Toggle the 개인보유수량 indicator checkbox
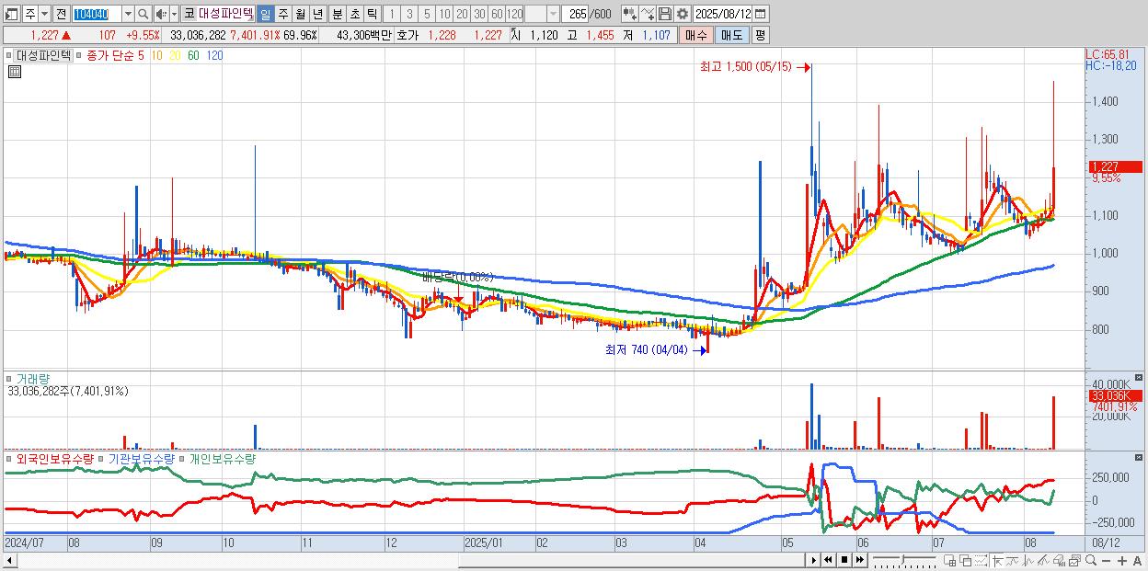Image resolution: width=1148 pixels, height=571 pixels. [182, 458]
